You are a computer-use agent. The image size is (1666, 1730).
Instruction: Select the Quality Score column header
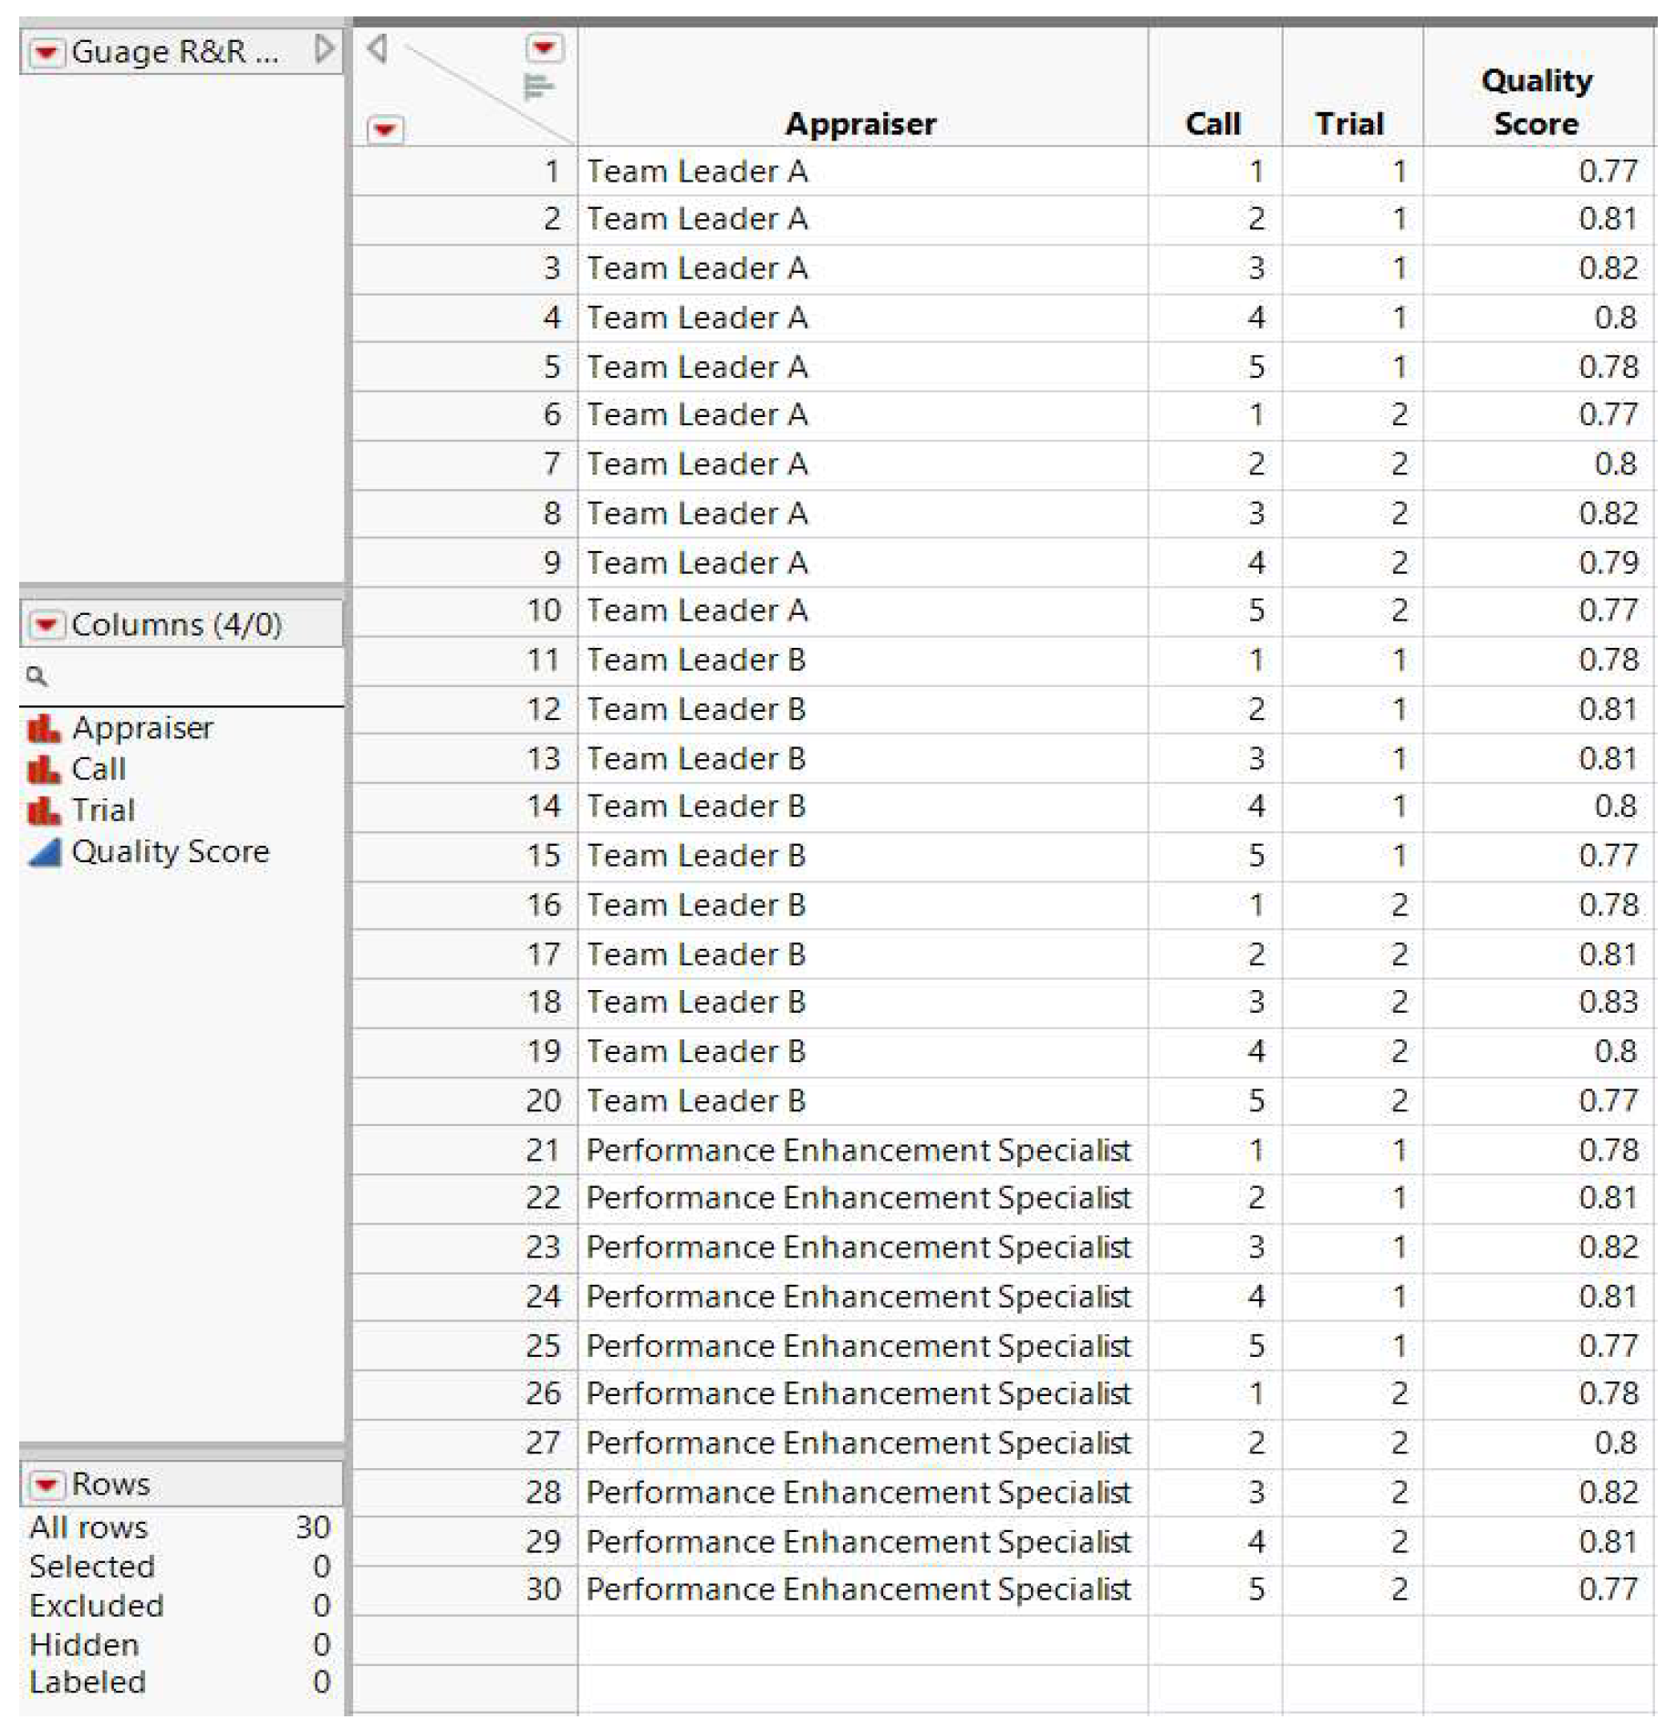pos(1536,102)
